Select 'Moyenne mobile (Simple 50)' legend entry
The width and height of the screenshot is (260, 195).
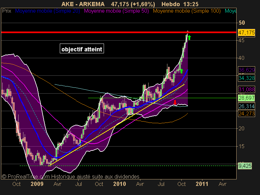pos(116,11)
